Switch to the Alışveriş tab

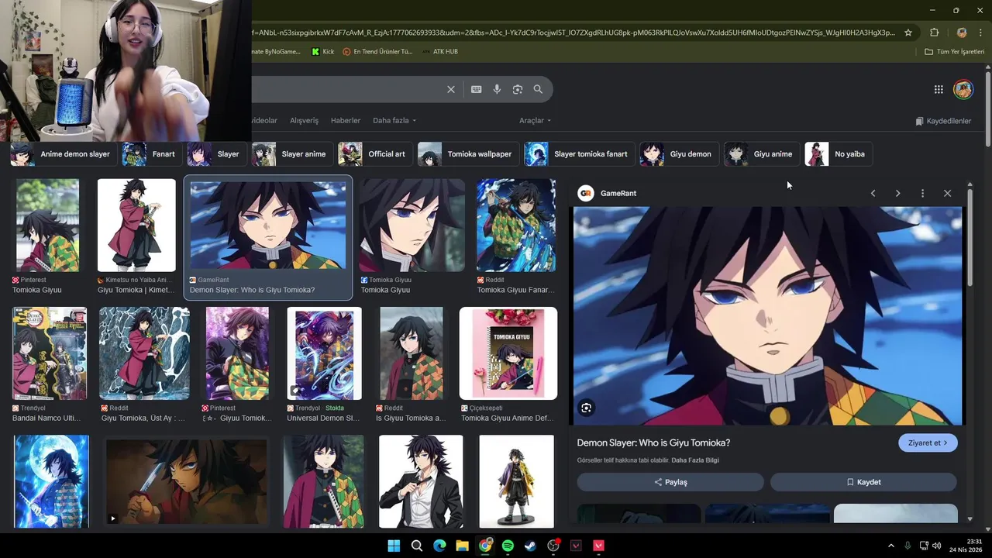(304, 121)
